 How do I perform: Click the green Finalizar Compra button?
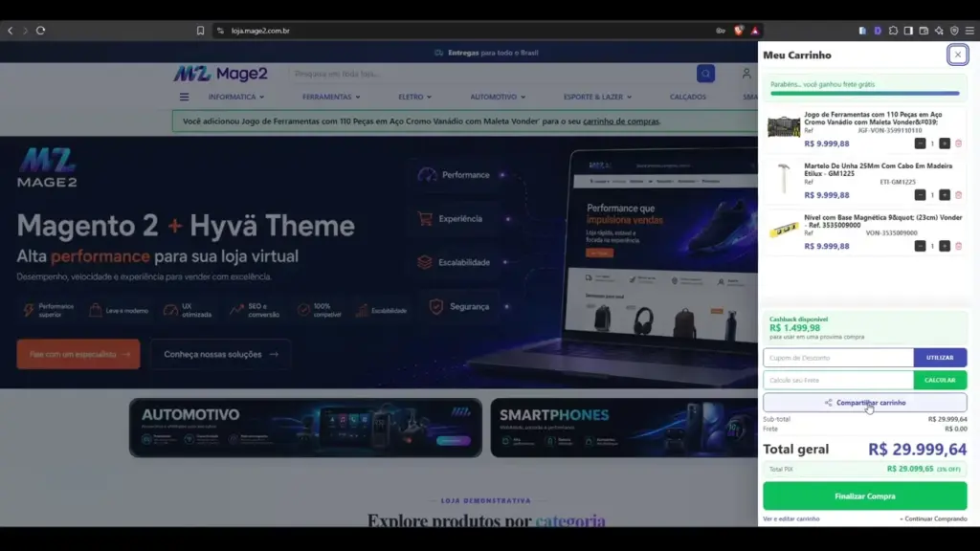point(865,496)
